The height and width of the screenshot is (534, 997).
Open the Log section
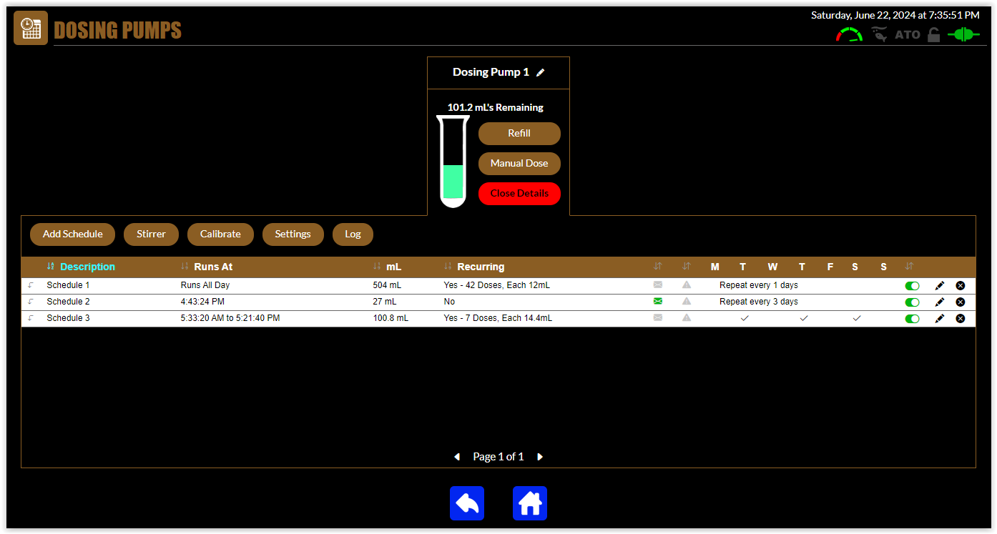(353, 234)
